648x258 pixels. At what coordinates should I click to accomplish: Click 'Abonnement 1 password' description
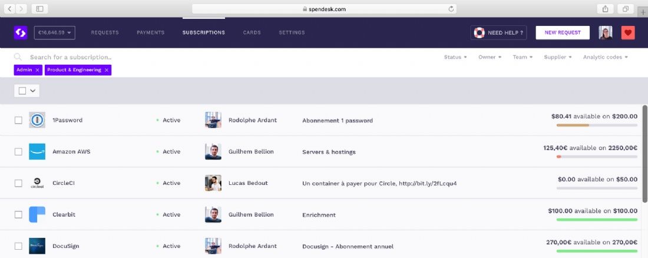[x=338, y=121]
